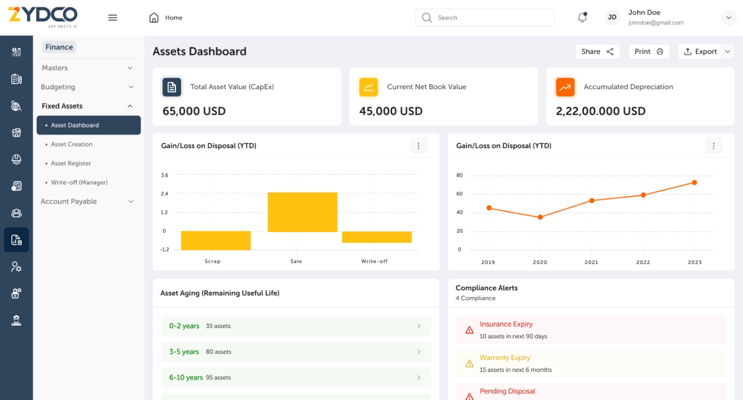This screenshot has width=743, height=400.
Task: Click the user settings sidebar icon
Action: click(16, 267)
